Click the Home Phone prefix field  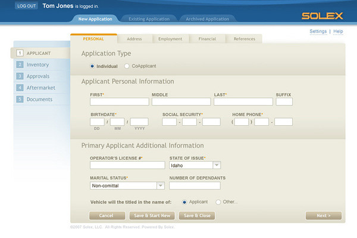(x=261, y=122)
